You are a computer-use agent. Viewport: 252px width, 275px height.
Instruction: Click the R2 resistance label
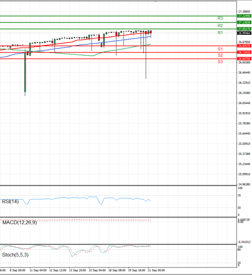pyautogui.click(x=220, y=26)
